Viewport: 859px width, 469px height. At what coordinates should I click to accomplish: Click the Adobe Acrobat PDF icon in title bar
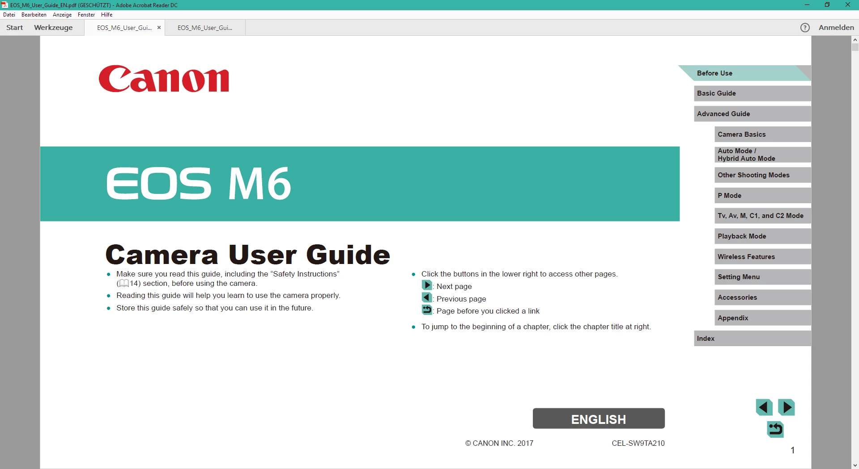[4, 5]
